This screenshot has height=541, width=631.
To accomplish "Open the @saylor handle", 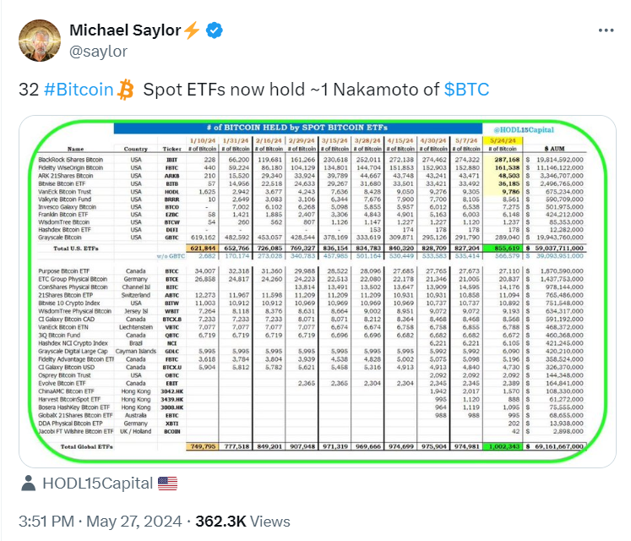I will (98, 52).
